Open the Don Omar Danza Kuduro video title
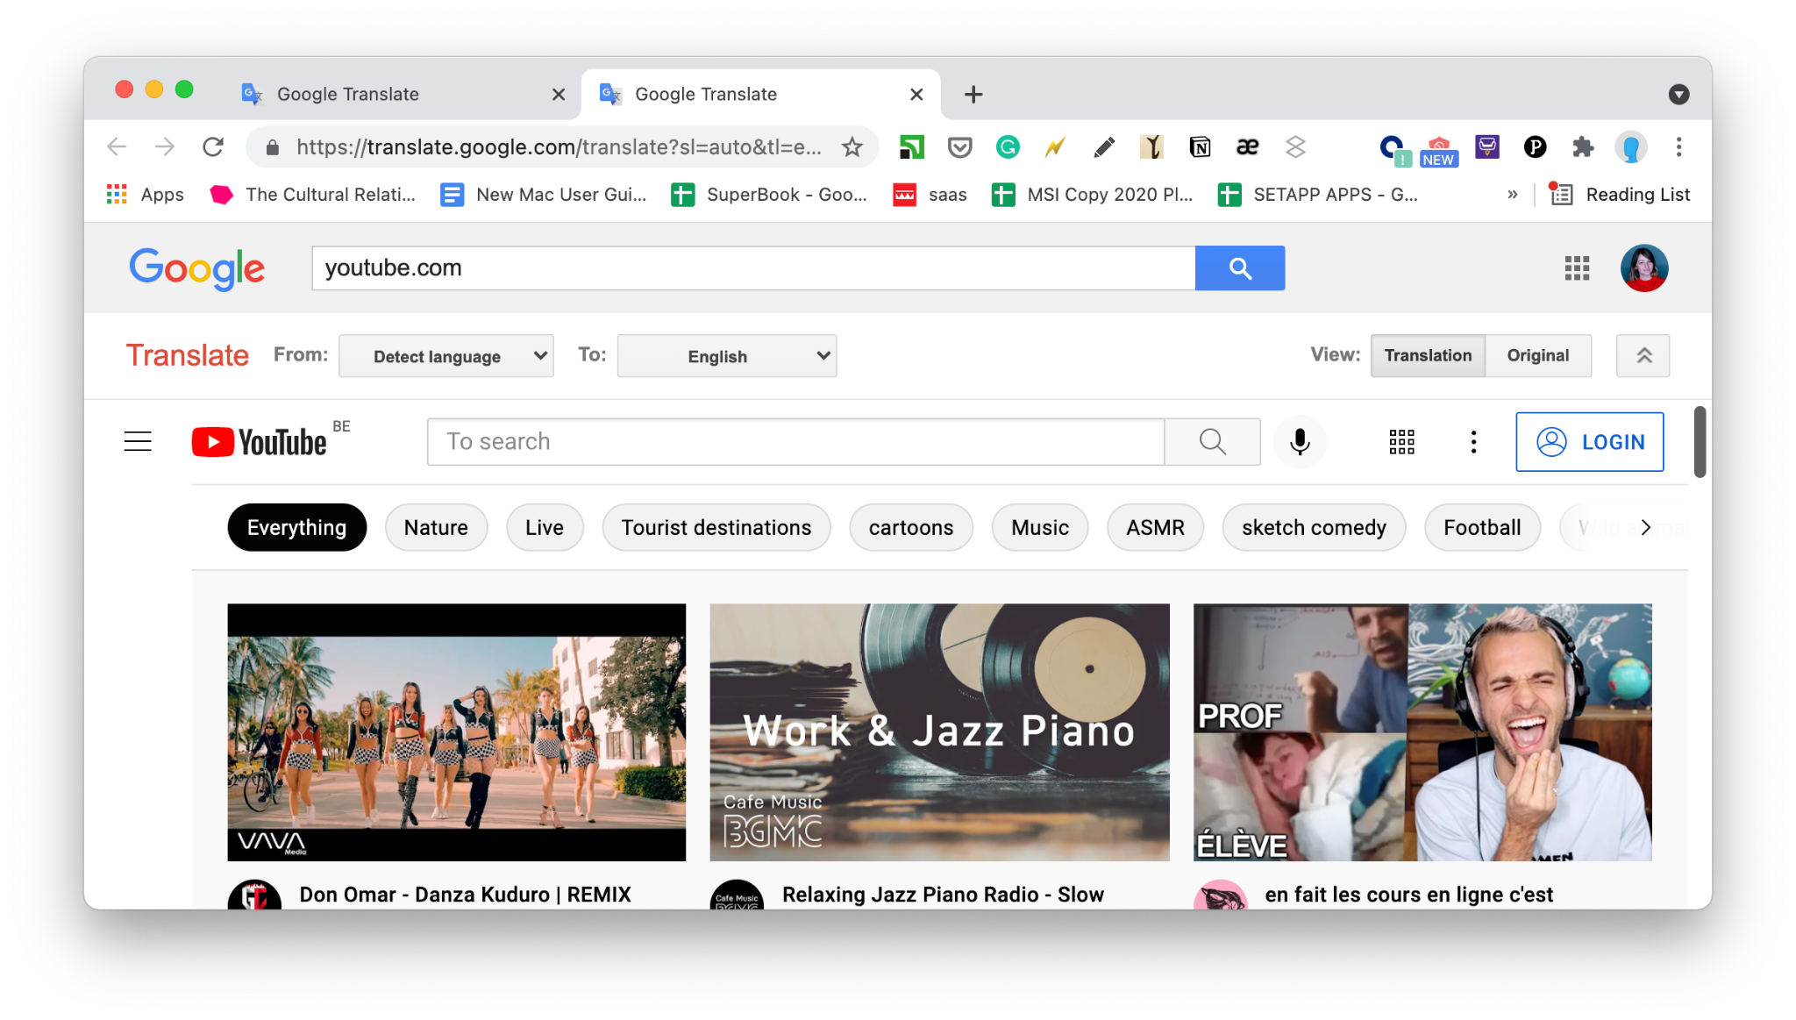Viewport: 1796px width, 1020px height. pos(466,895)
